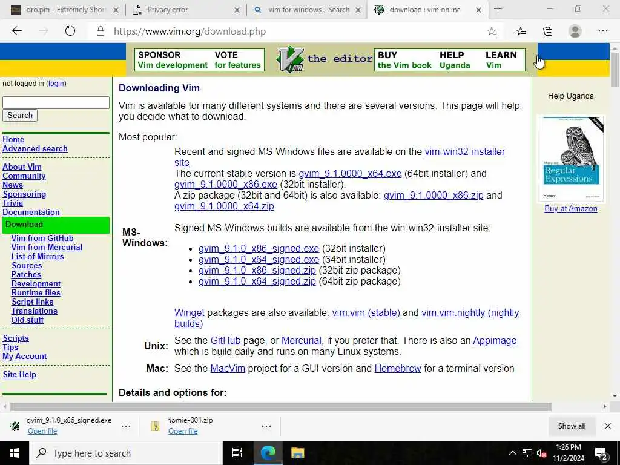Viewport: 620px width, 465px height.
Task: Click the site Search button
Action: click(20, 116)
